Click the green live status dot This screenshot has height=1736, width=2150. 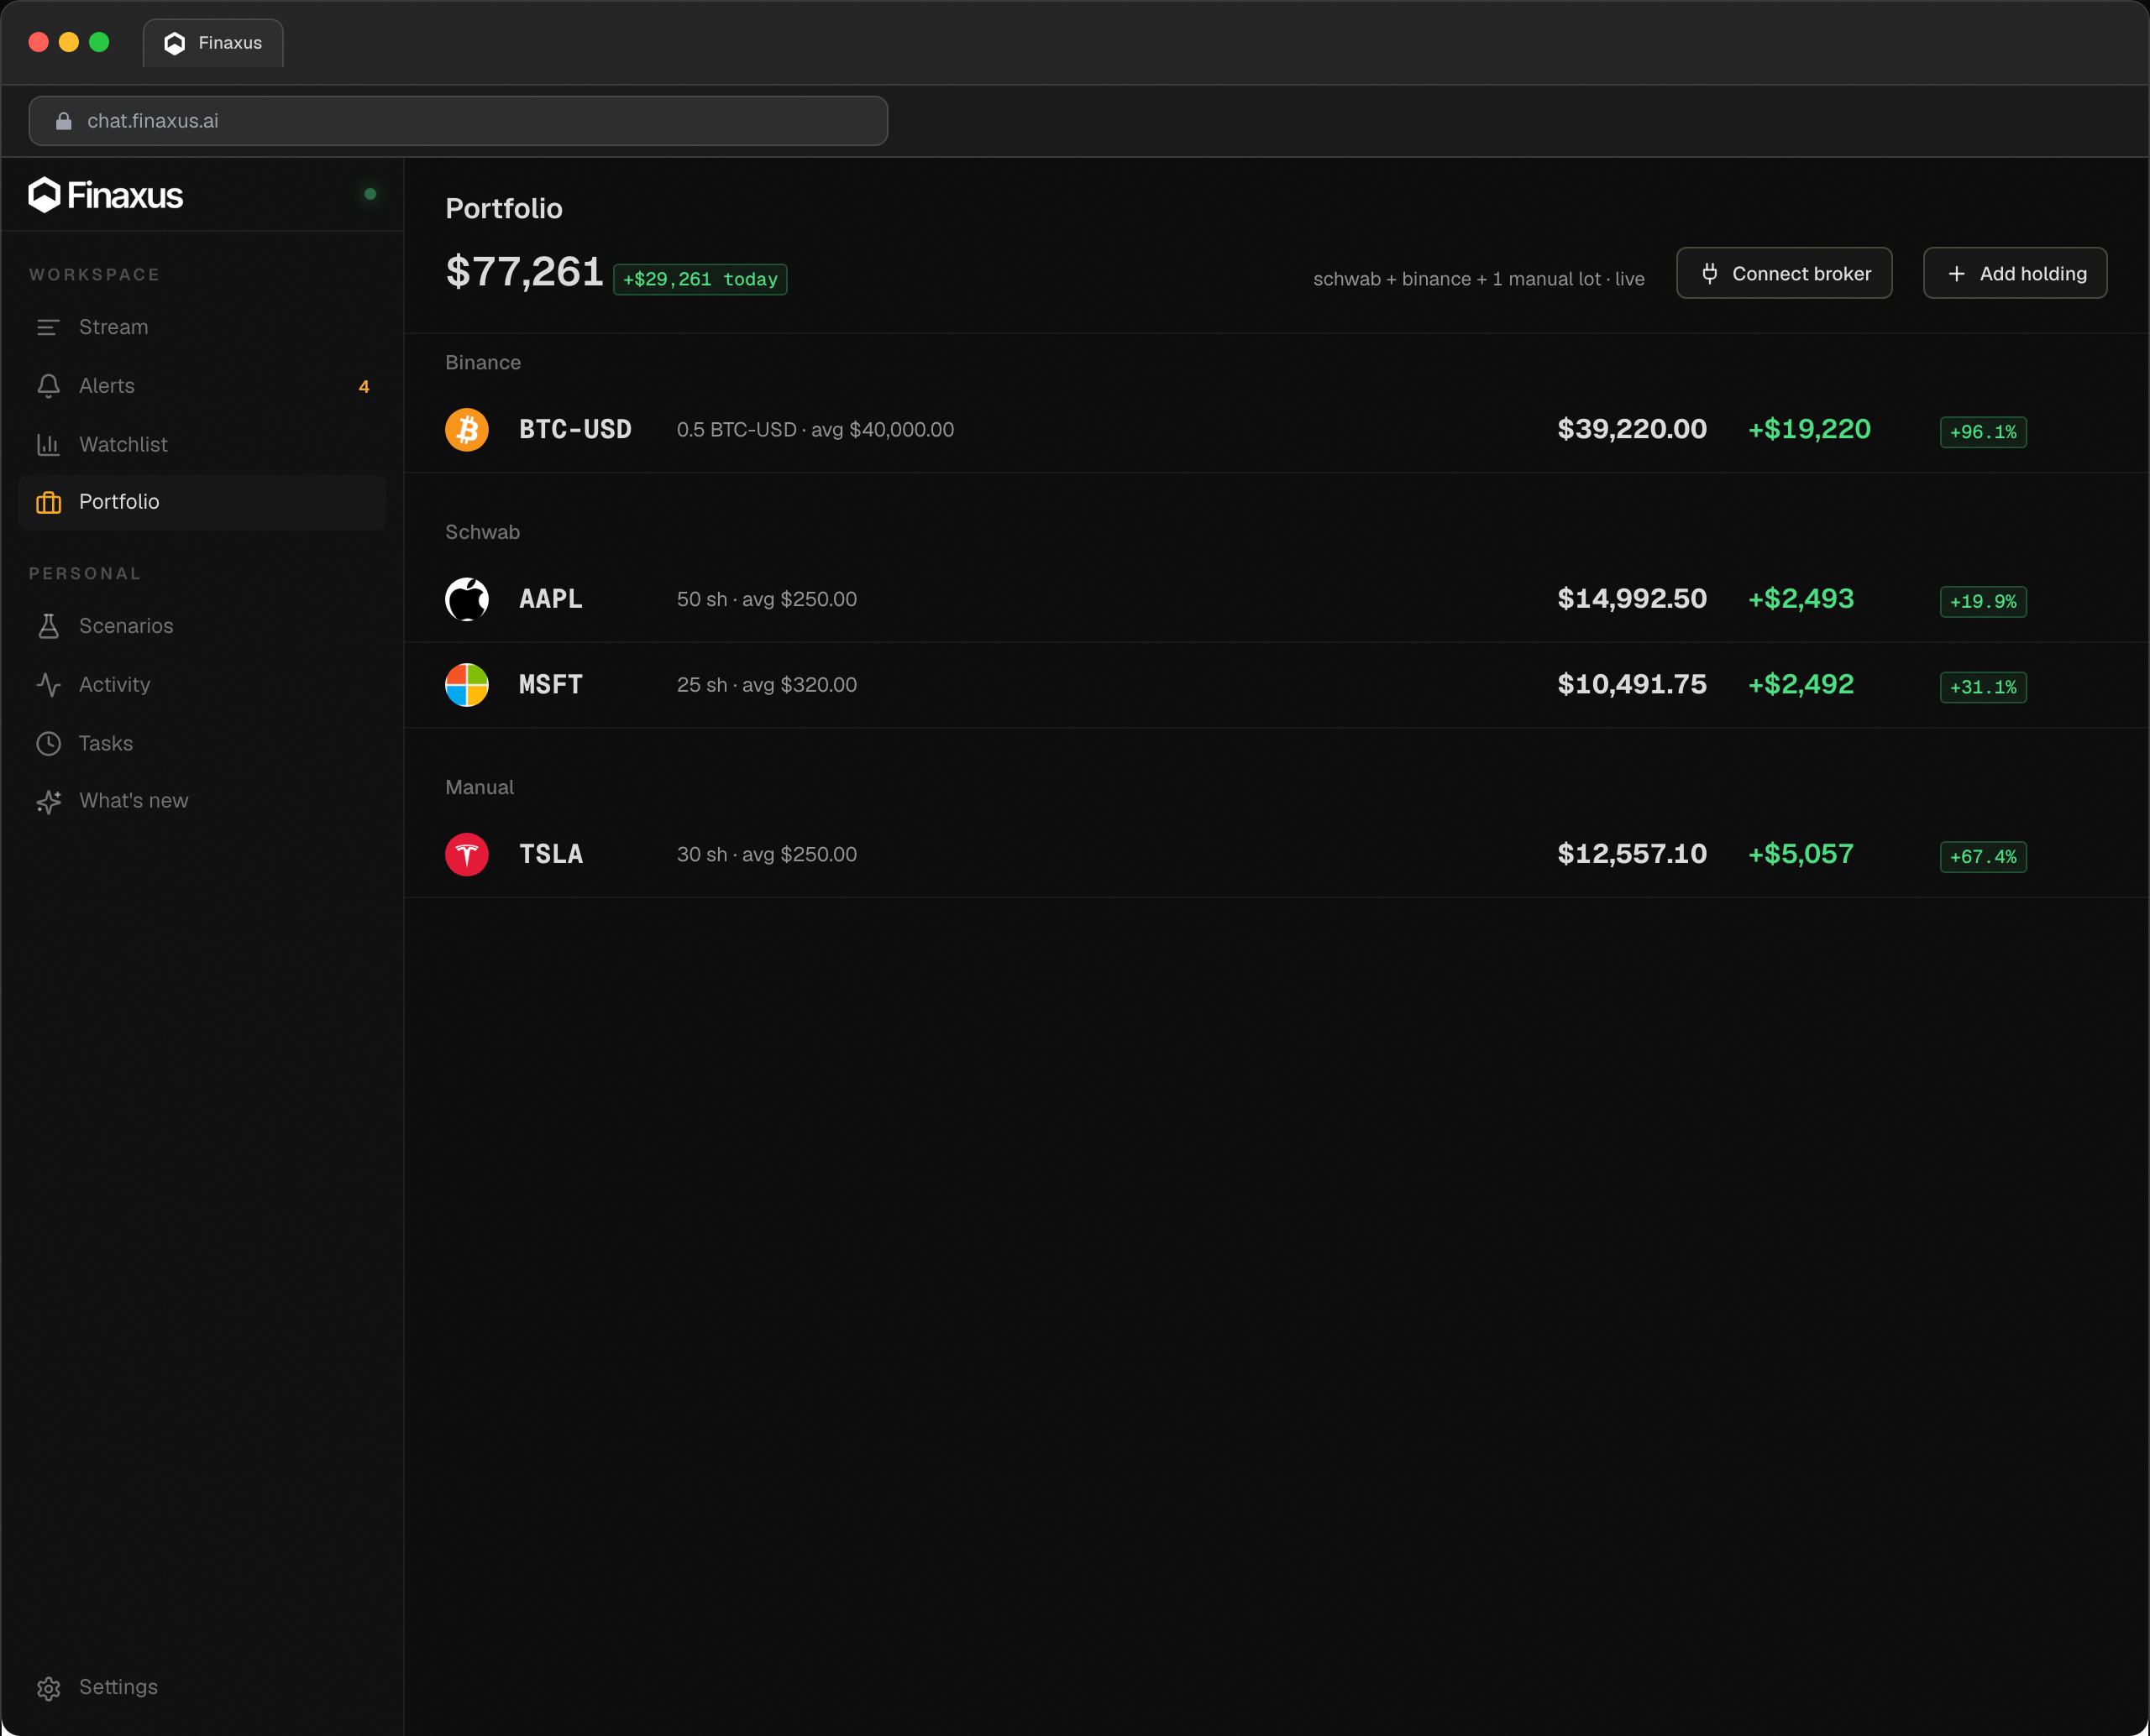tap(370, 194)
